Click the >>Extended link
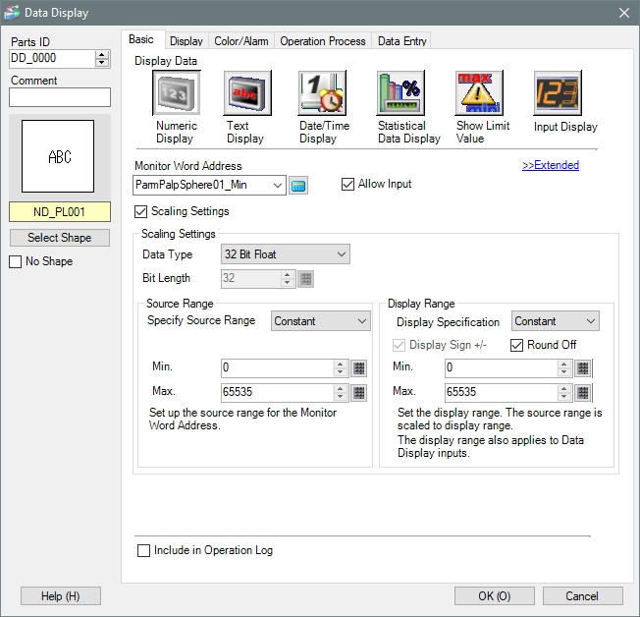 point(550,165)
